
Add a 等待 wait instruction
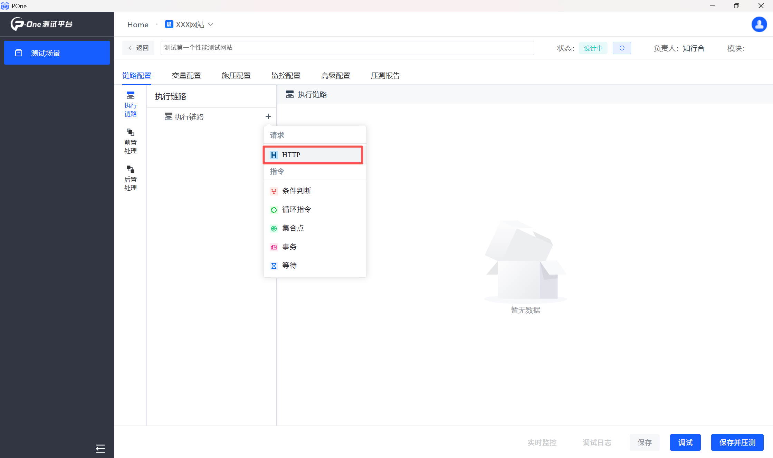click(289, 265)
